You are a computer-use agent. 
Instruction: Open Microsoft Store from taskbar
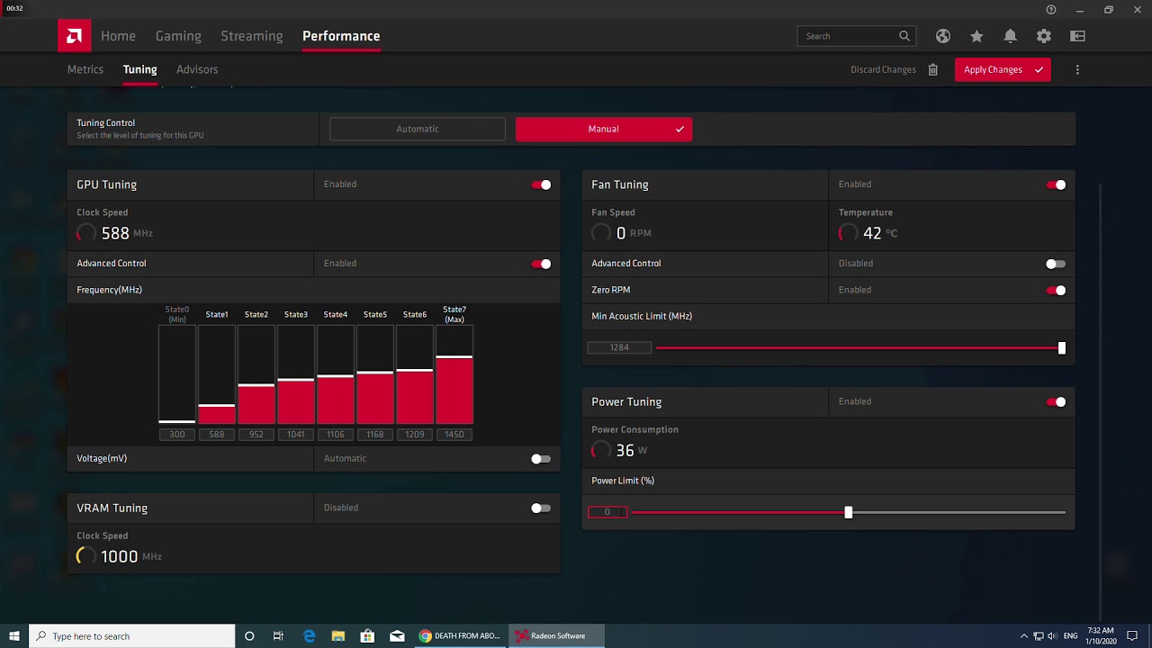tap(367, 636)
